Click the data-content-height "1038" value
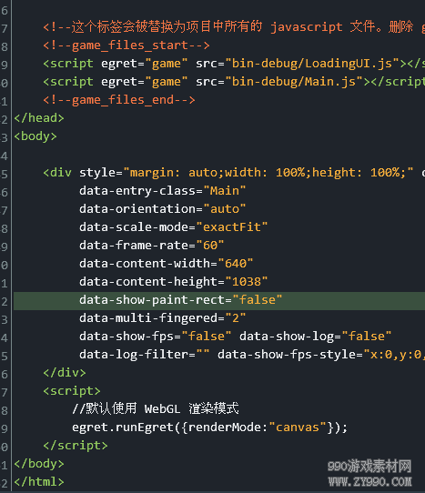The image size is (425, 493). pyautogui.click(x=247, y=282)
